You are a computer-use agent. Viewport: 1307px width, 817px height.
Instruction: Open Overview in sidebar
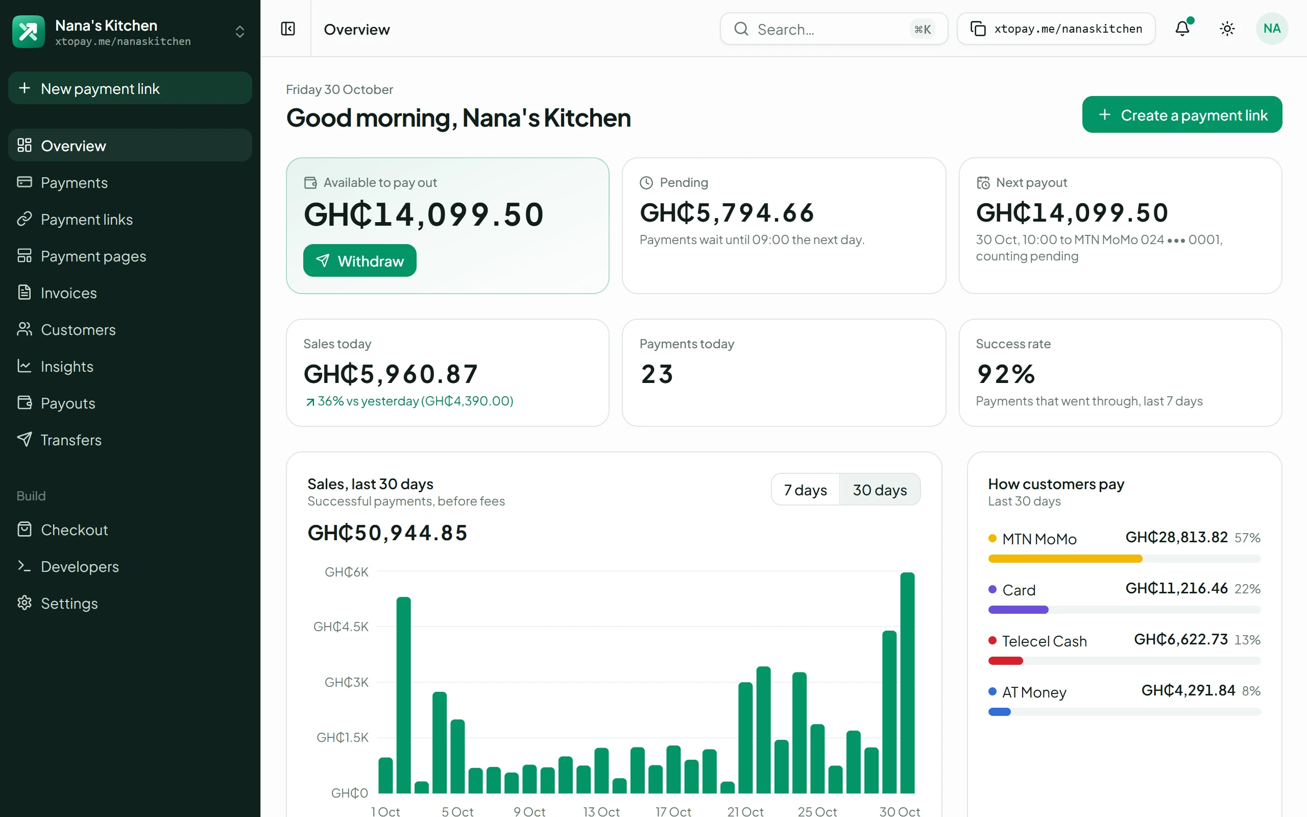[130, 146]
